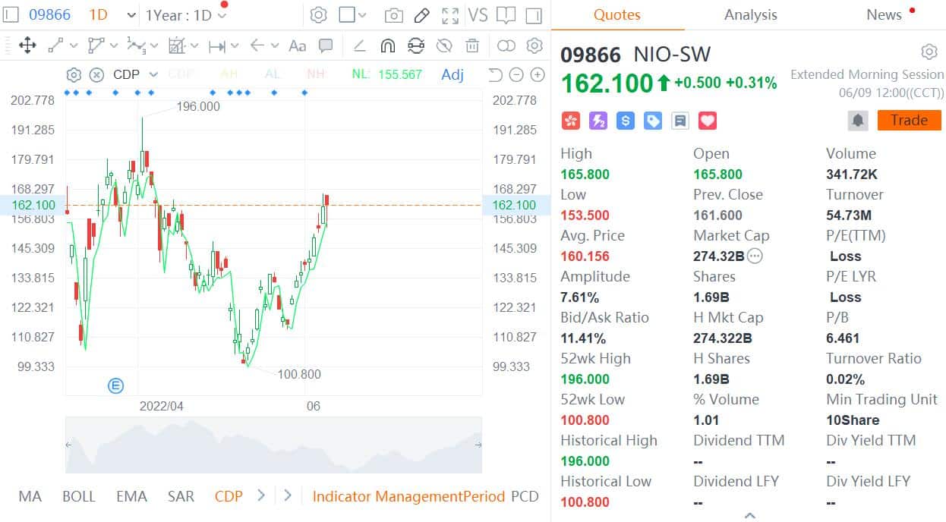Select the trend line drawing tool

click(55, 46)
